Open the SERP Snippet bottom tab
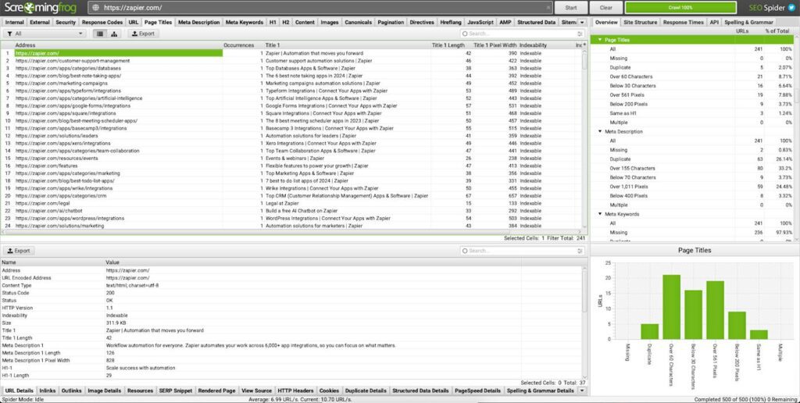The height and width of the screenshot is (403, 800). (x=176, y=391)
